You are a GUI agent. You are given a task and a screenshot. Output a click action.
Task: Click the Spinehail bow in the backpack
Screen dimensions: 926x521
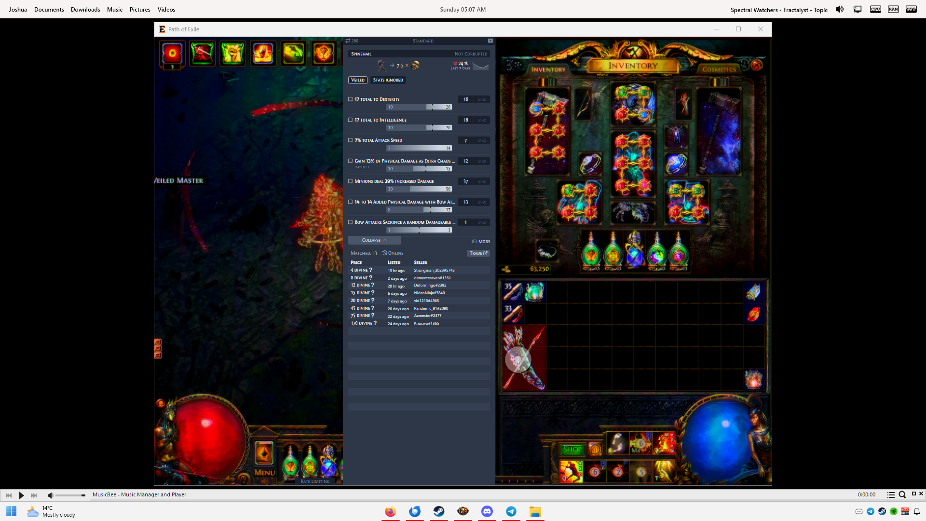[x=524, y=357]
